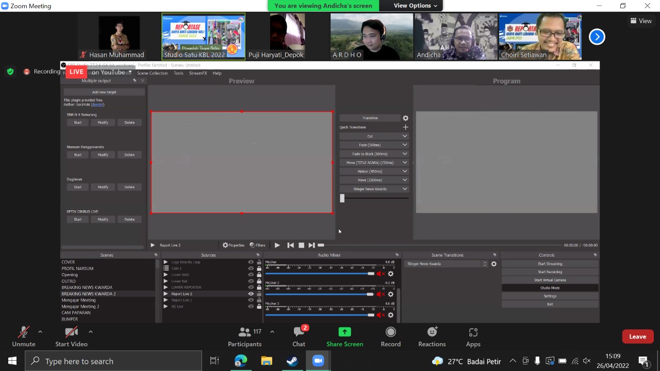Screen dimensions: 660x371
Task: Open the Tools menu in OBS
Action: coord(178,73)
